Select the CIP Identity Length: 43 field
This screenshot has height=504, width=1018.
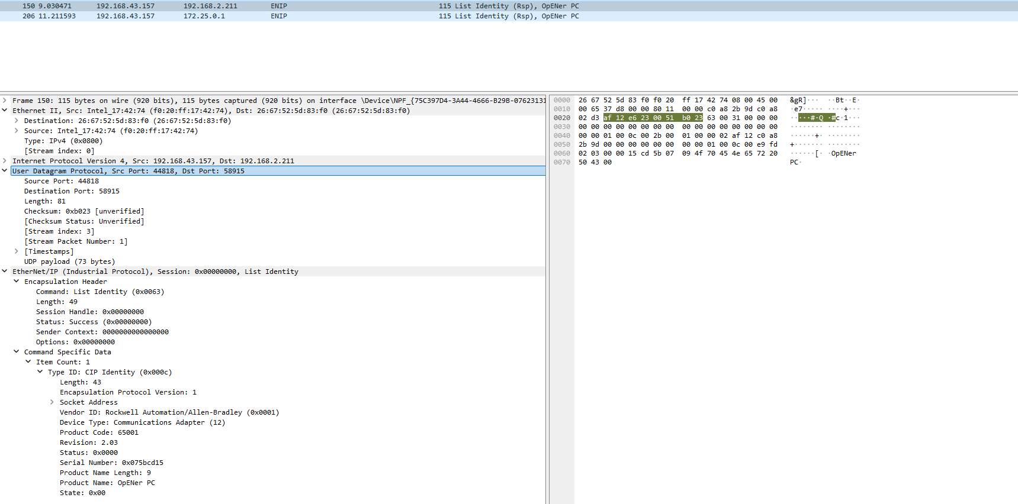point(81,382)
